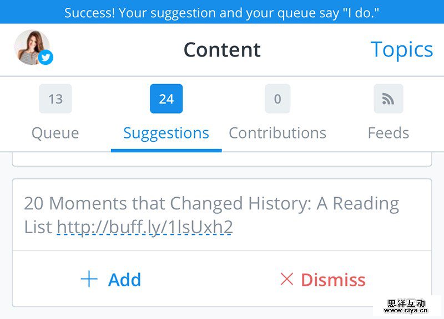This screenshot has height=319, width=444.
Task: Click the ciya.cn watermark logo
Action: (x=407, y=307)
